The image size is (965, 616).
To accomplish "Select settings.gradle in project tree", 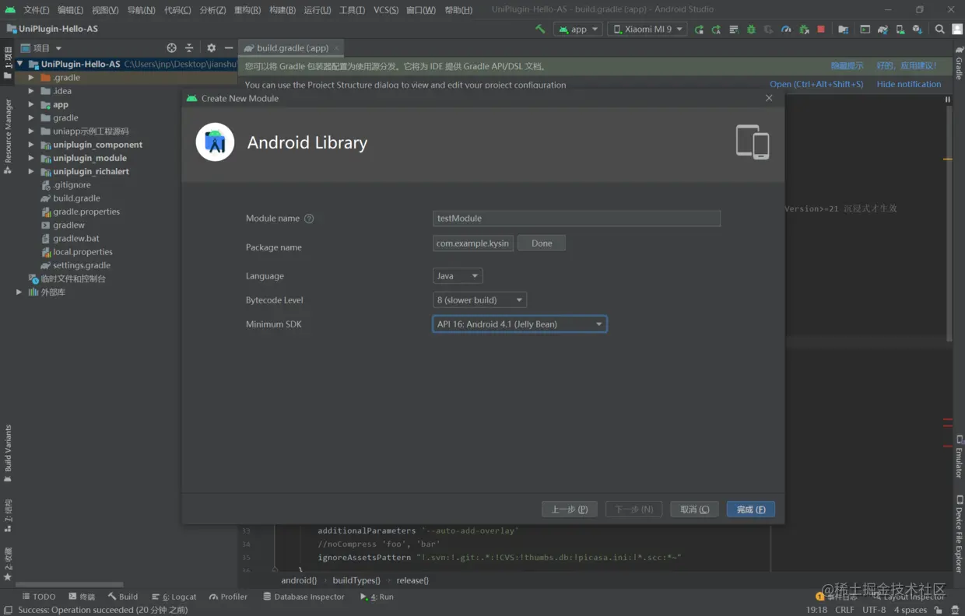I will (81, 265).
